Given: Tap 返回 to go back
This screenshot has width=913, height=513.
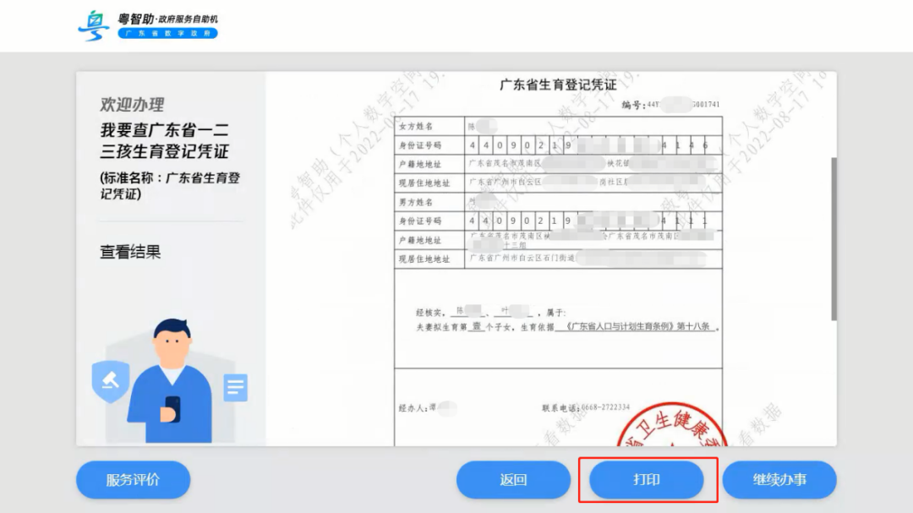Looking at the screenshot, I should coord(512,479).
